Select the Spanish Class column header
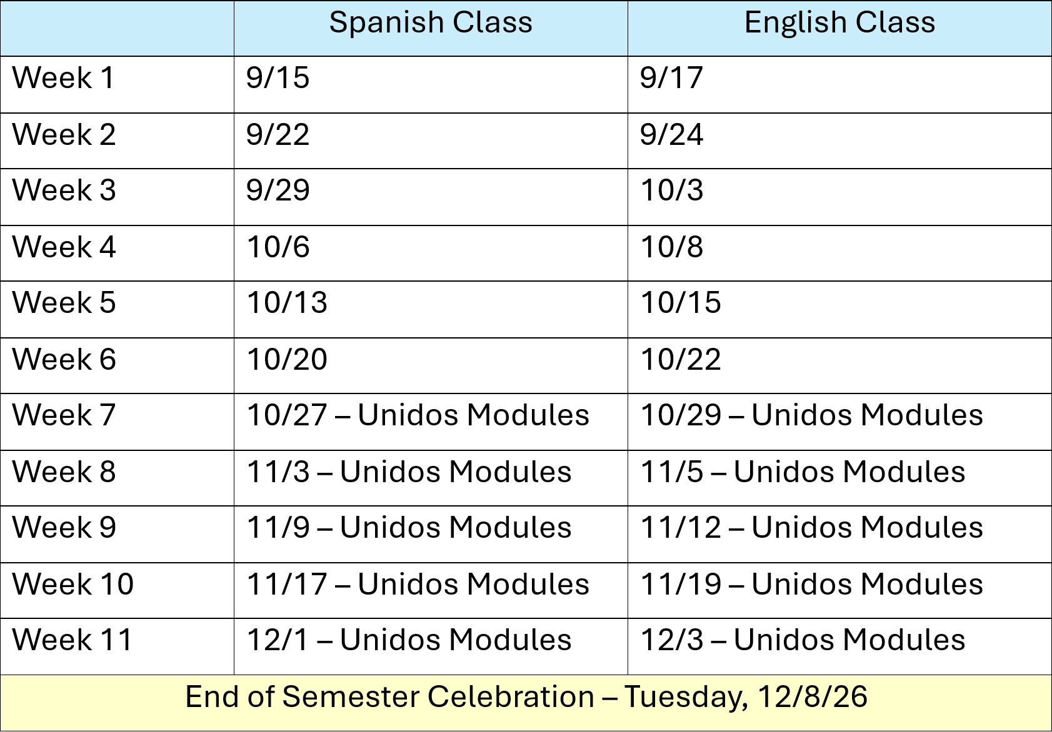Screen dimensions: 1052x732 (x=431, y=28)
